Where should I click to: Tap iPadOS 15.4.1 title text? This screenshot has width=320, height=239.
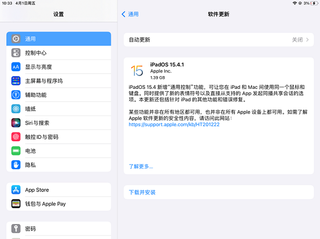coord(167,64)
